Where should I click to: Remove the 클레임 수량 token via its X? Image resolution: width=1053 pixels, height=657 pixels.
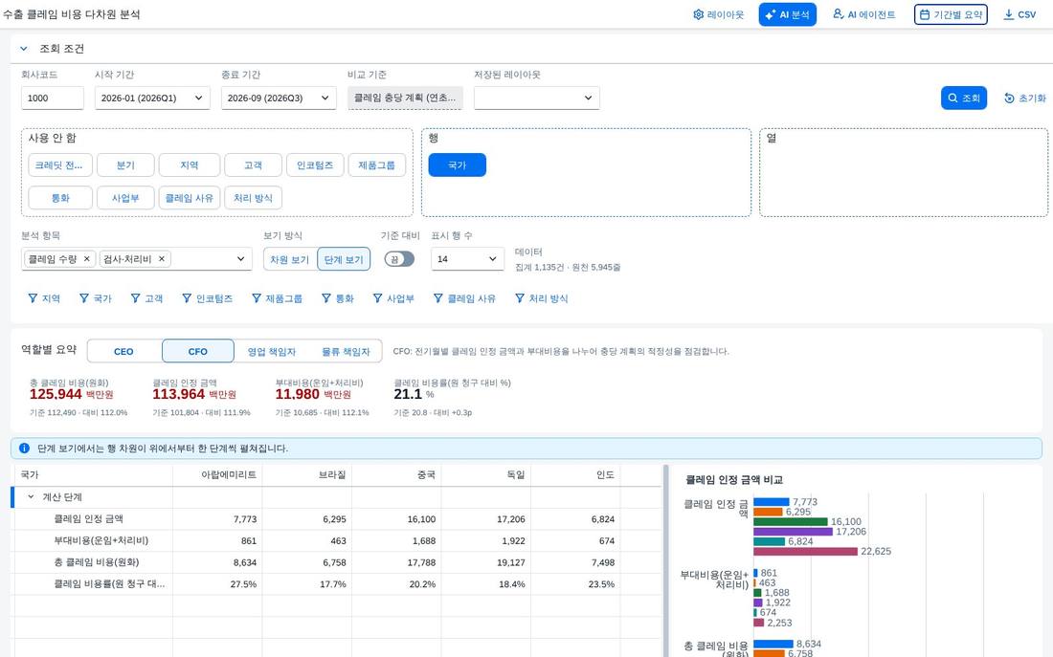(86, 258)
